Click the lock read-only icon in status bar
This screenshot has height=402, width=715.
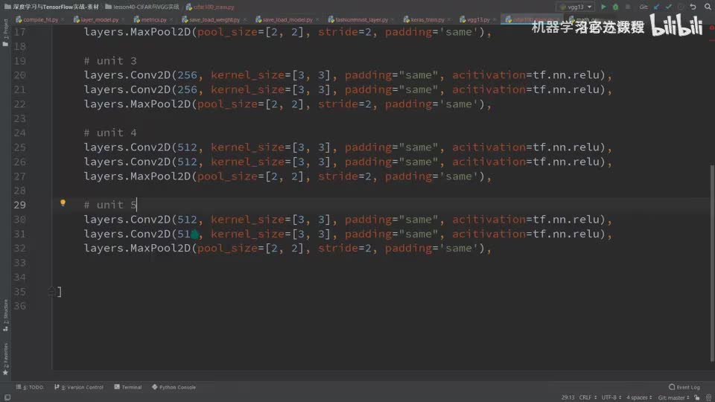(x=697, y=398)
